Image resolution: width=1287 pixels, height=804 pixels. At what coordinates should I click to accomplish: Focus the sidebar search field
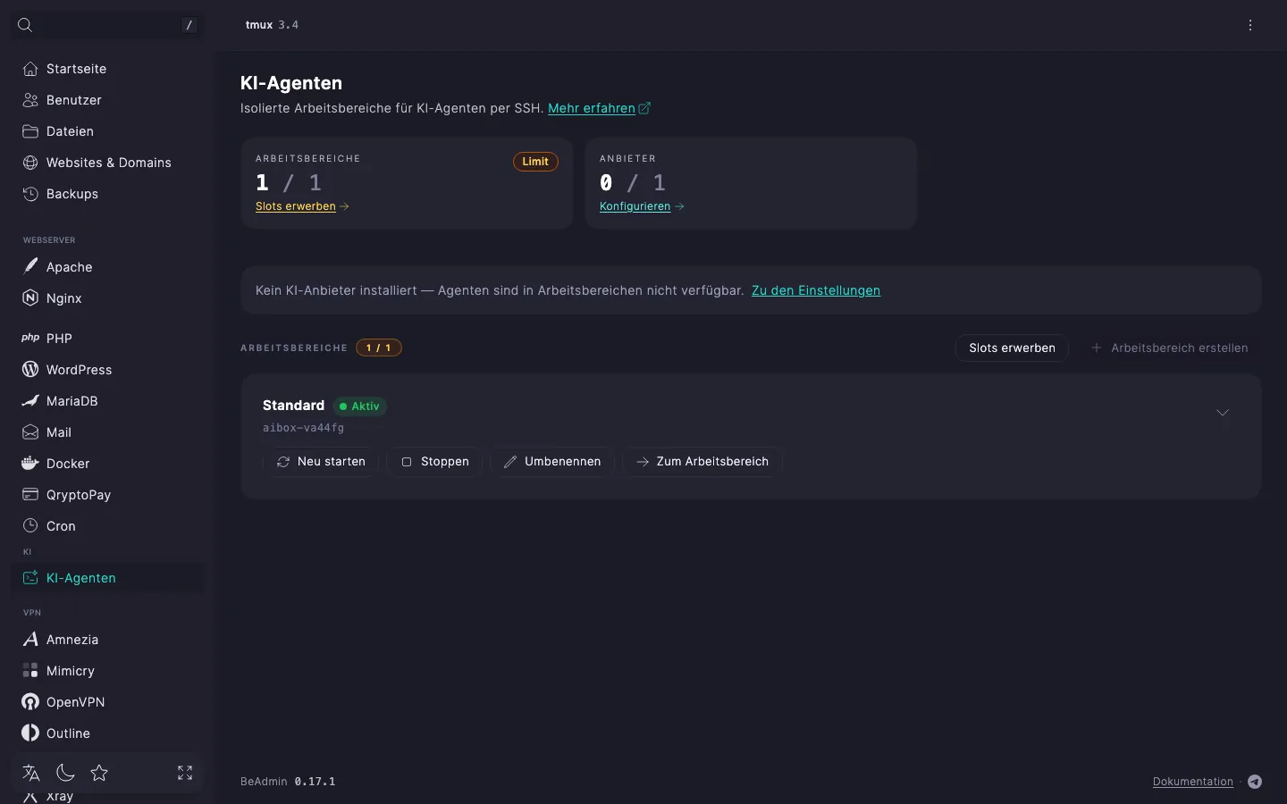click(x=108, y=25)
